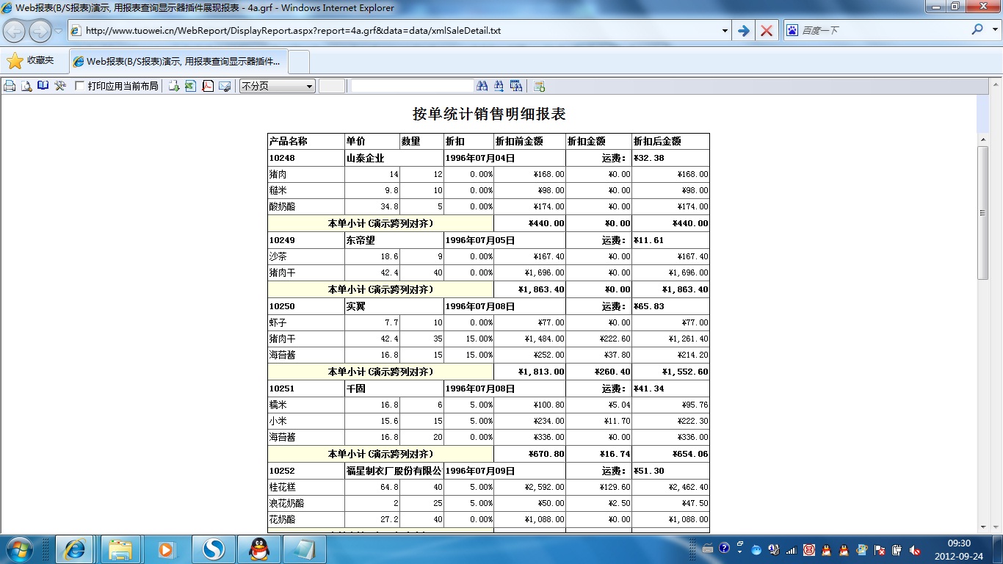Click the stop loading X button
Screen dimensions: 1003x564
(767, 31)
